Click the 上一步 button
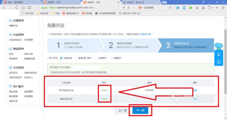This screenshot has width=227, height=120. (123, 110)
